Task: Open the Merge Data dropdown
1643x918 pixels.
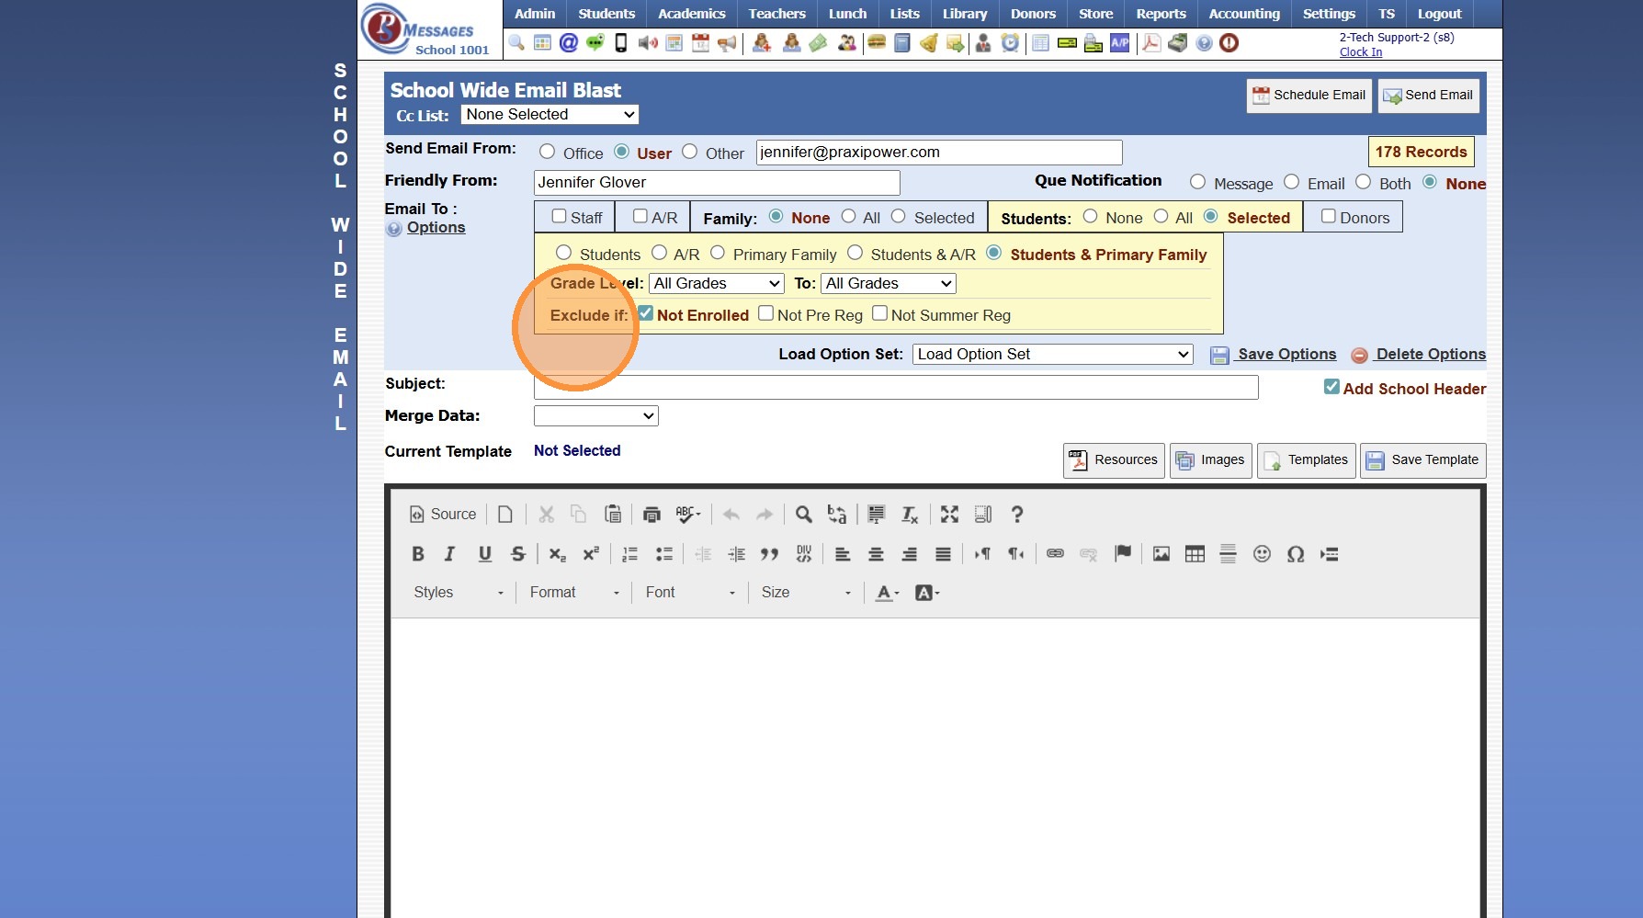Action: pyautogui.click(x=595, y=416)
